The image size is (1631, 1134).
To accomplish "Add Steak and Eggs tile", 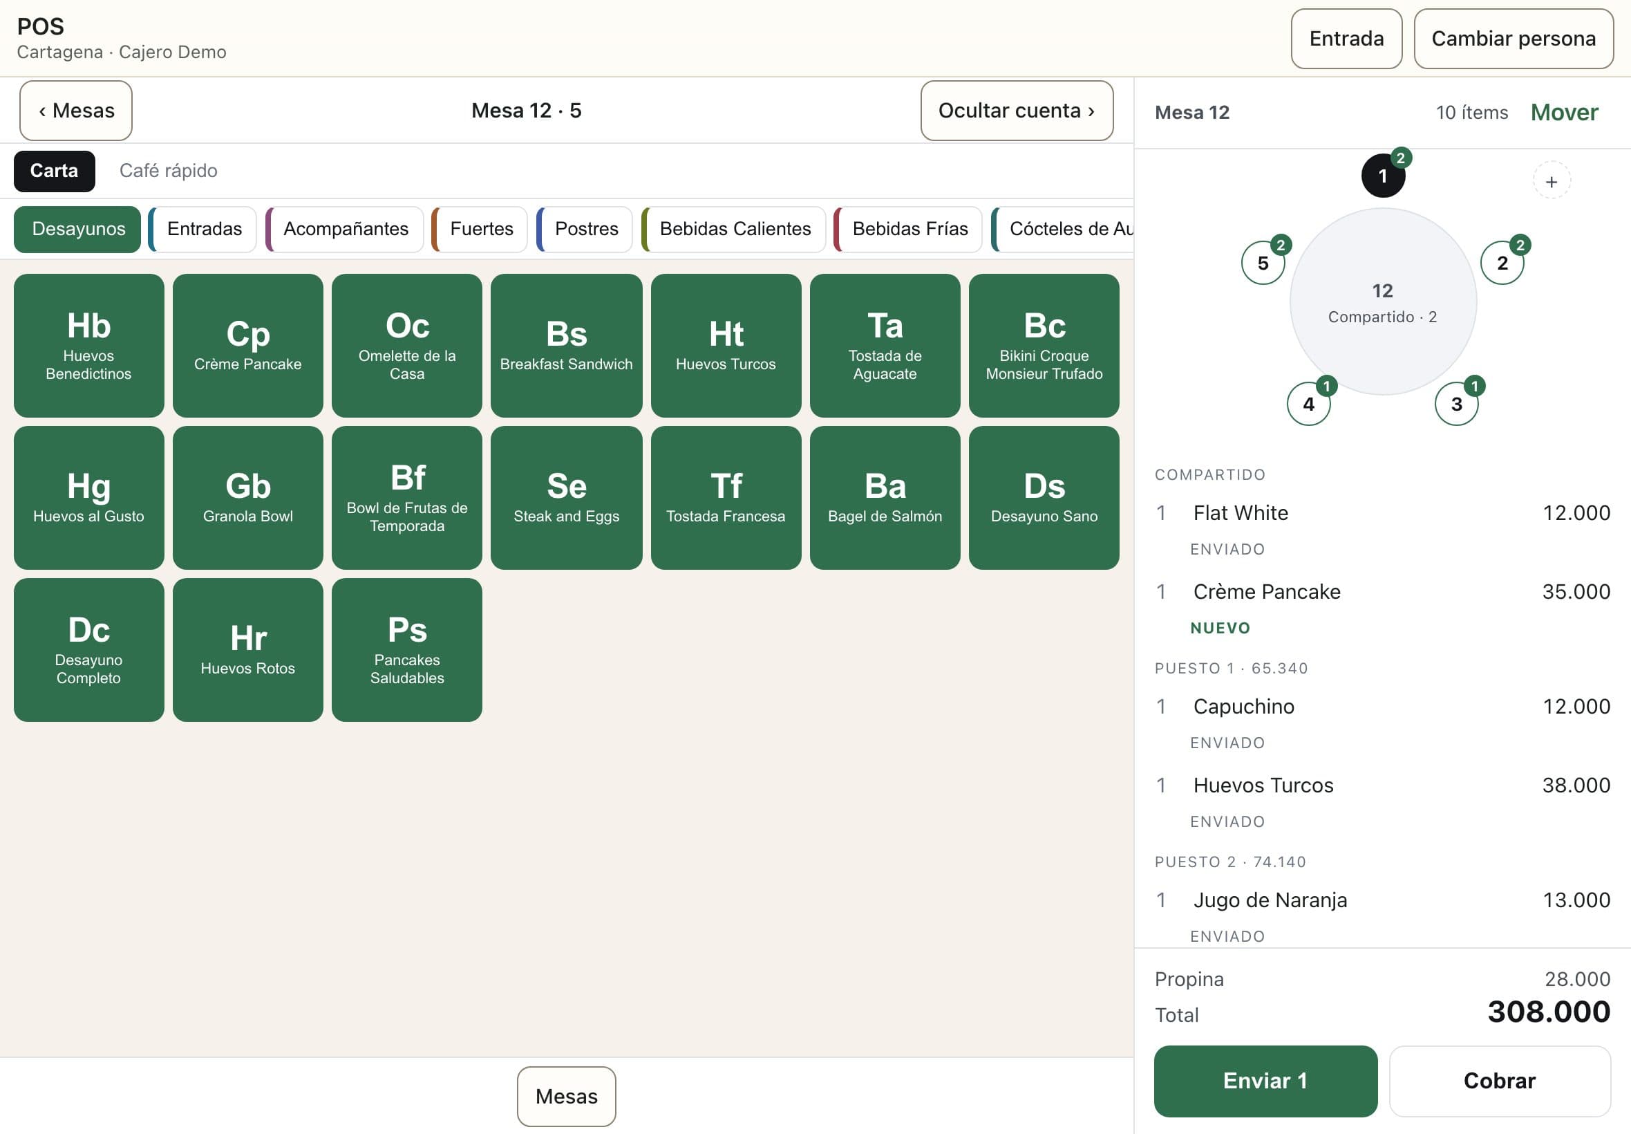I will pyautogui.click(x=566, y=497).
